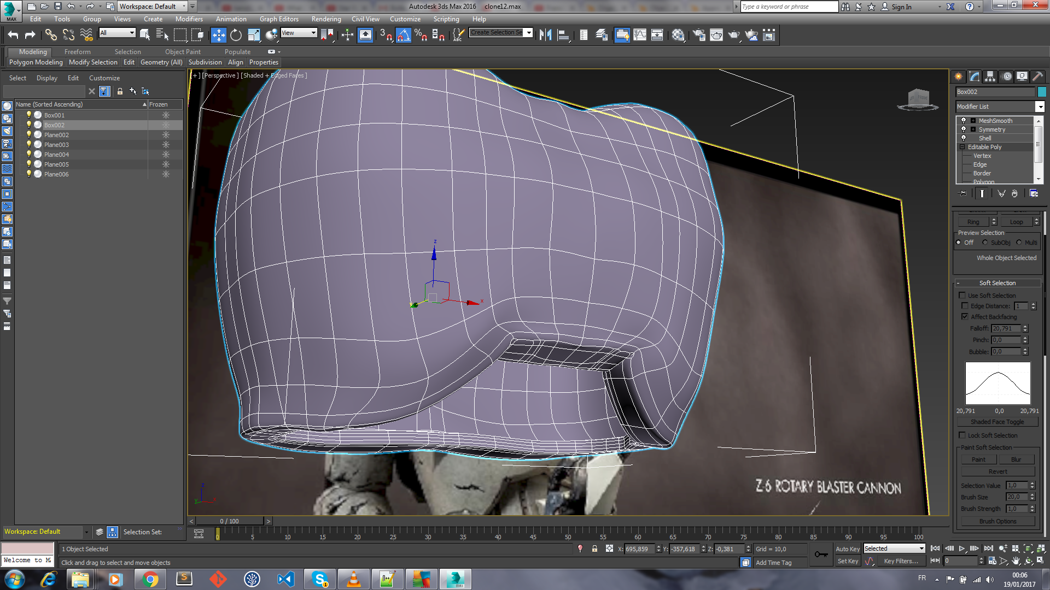Click the Play Animation button

pyautogui.click(x=961, y=548)
